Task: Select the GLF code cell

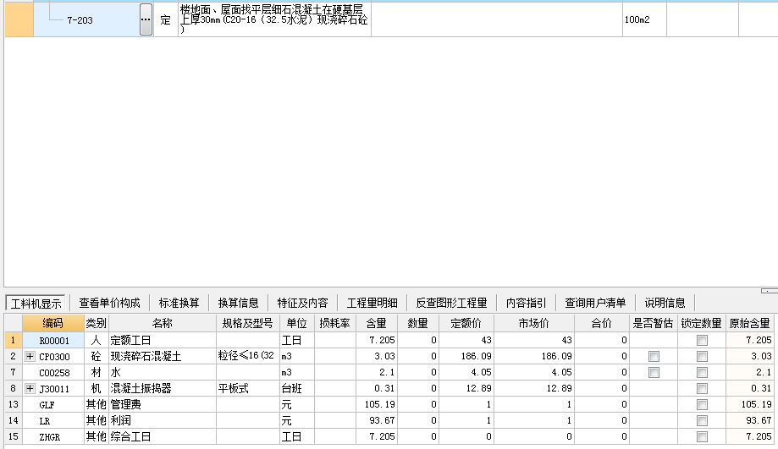Action: pos(53,404)
